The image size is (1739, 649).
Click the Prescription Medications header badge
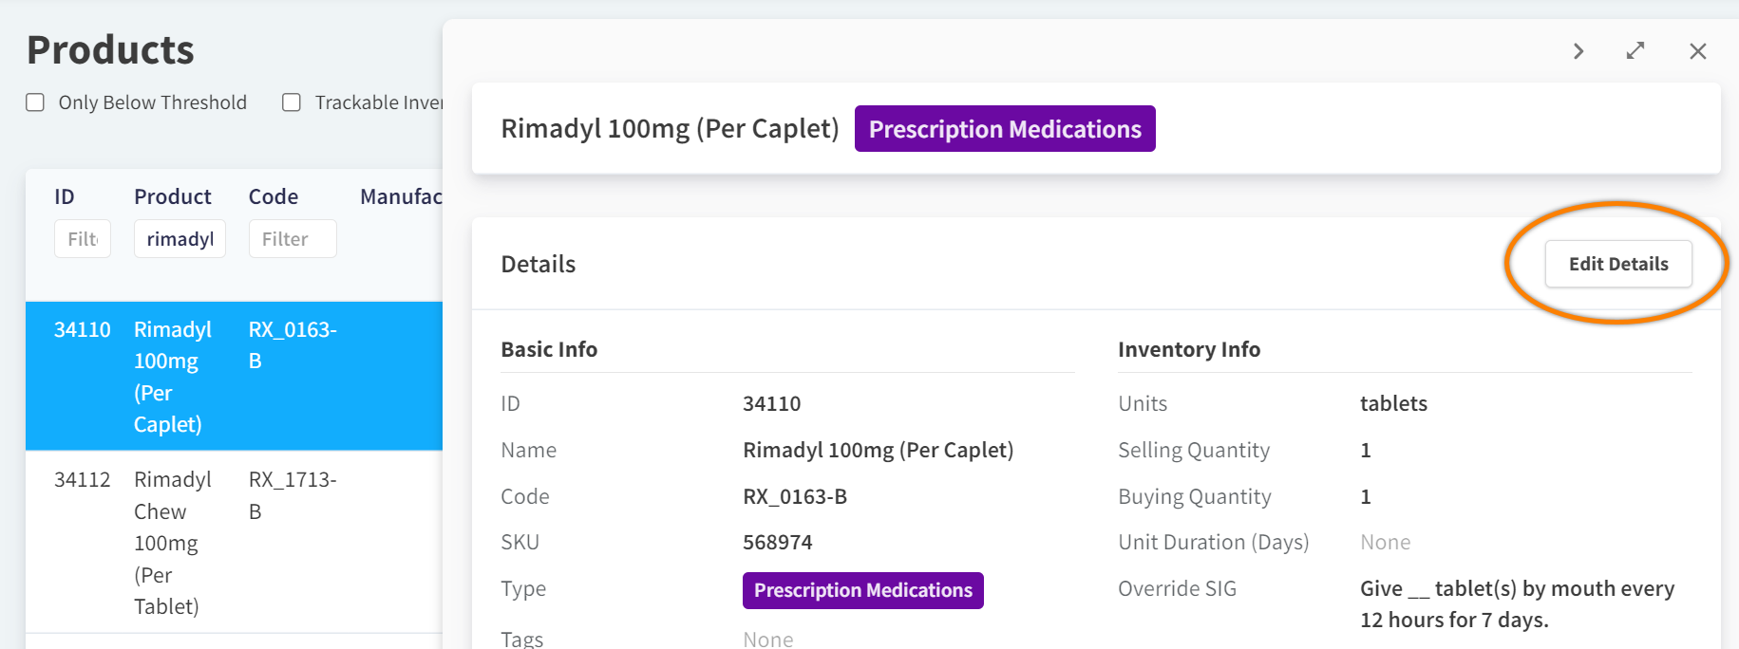(x=1004, y=129)
